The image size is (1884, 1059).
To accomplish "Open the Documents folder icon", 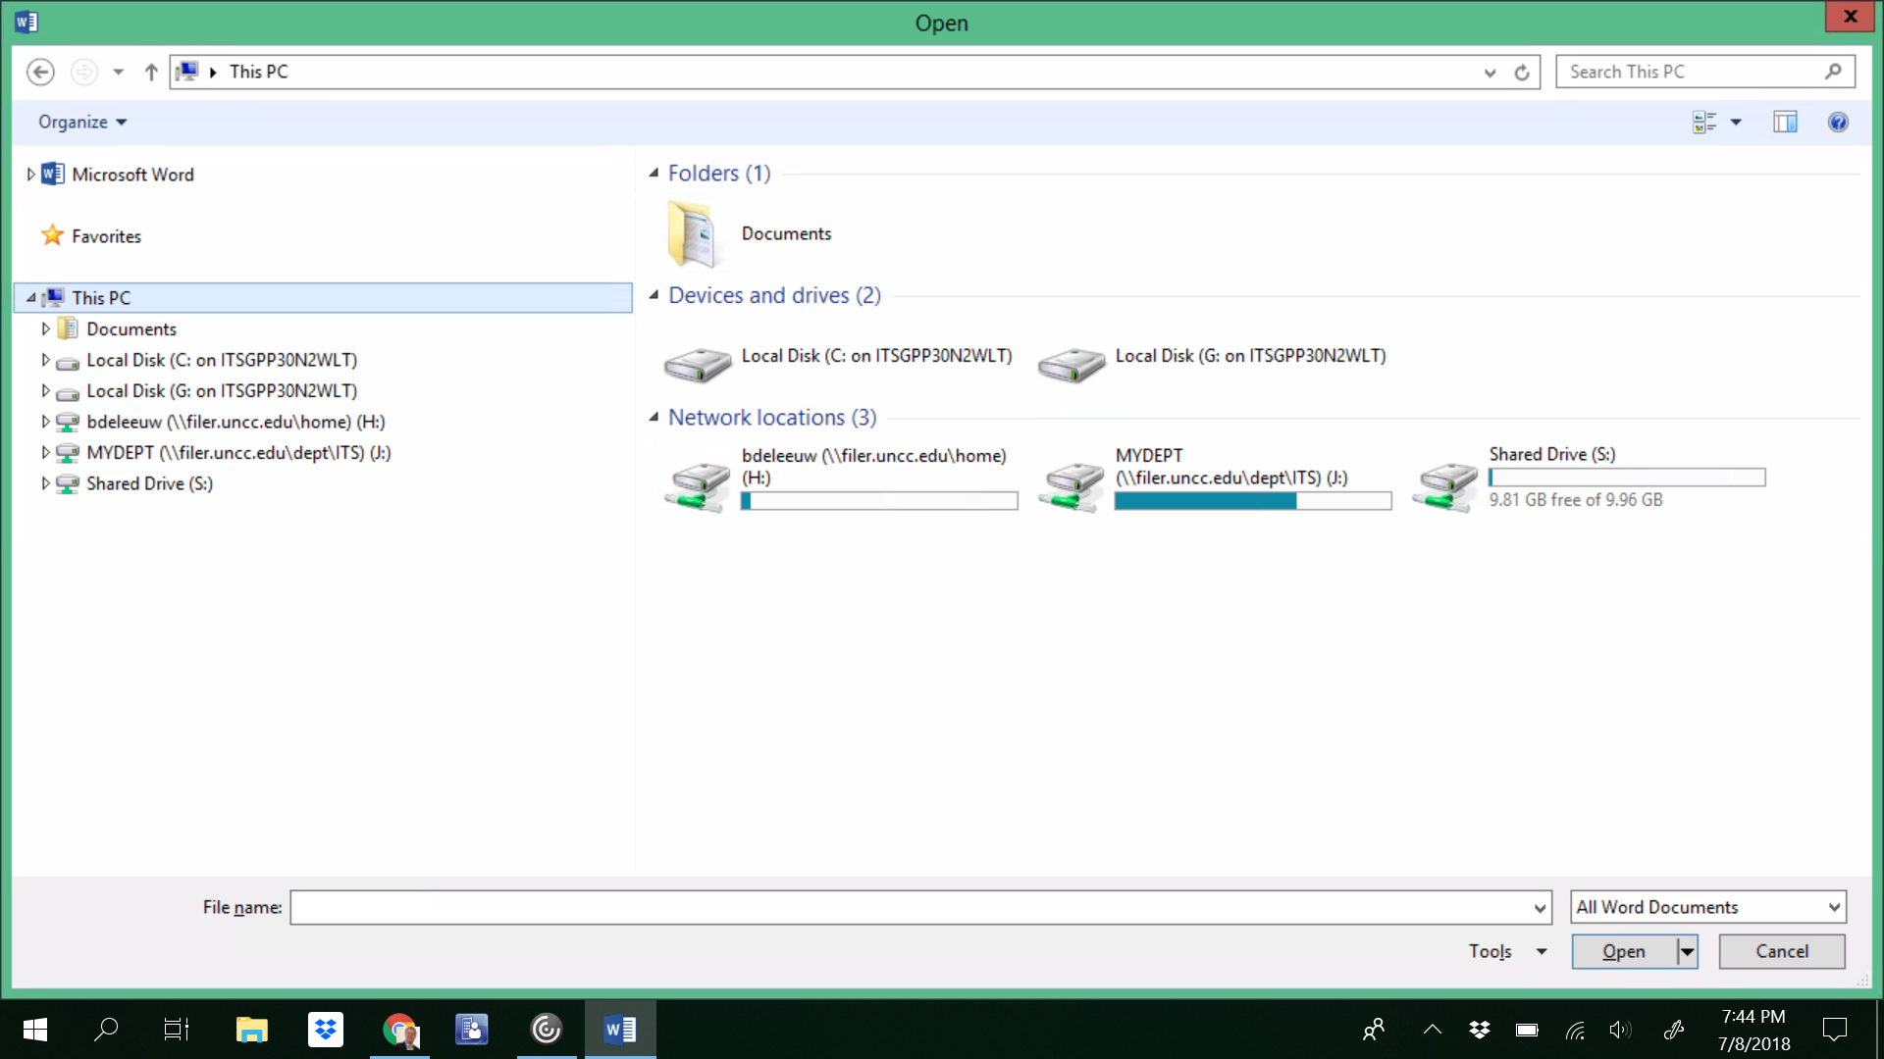I will coord(693,233).
